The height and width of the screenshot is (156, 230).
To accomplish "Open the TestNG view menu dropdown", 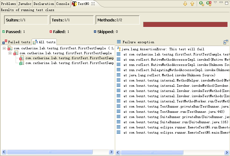I will 215,3.
